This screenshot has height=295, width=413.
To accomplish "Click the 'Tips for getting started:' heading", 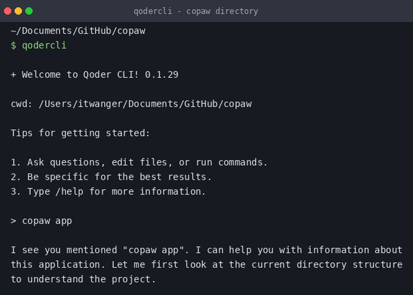I will [80, 133].
